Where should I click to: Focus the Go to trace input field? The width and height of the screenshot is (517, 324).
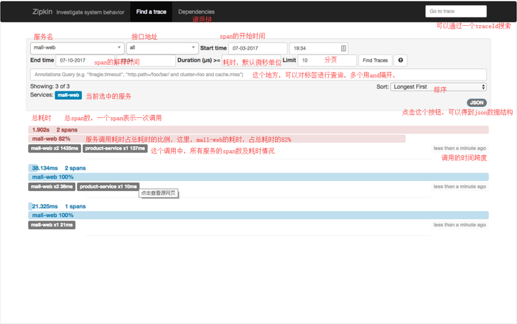coord(456,11)
